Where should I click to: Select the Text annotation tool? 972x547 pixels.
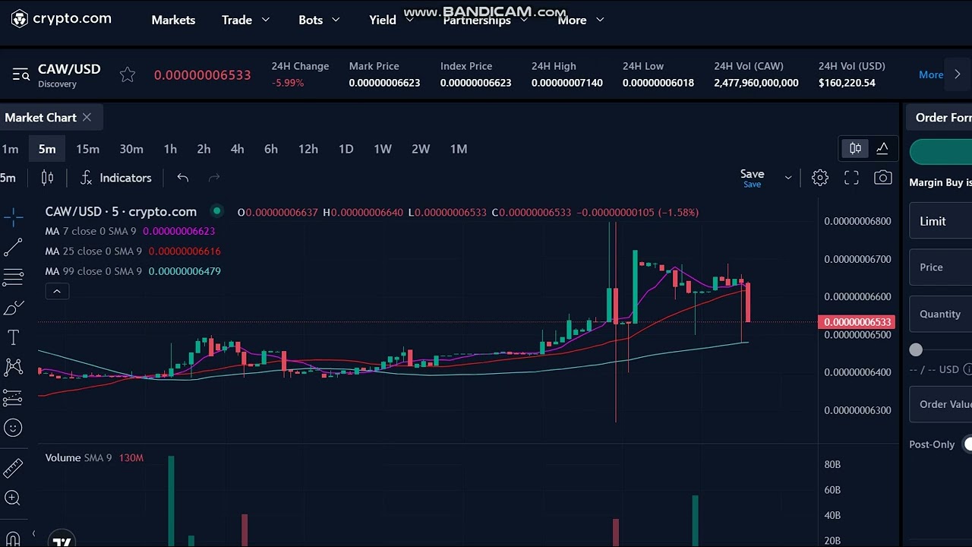click(13, 337)
